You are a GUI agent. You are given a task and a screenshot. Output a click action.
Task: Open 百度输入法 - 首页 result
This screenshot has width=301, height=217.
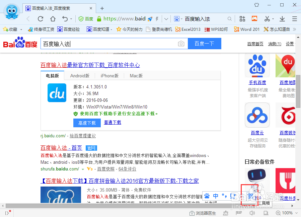[61, 148]
